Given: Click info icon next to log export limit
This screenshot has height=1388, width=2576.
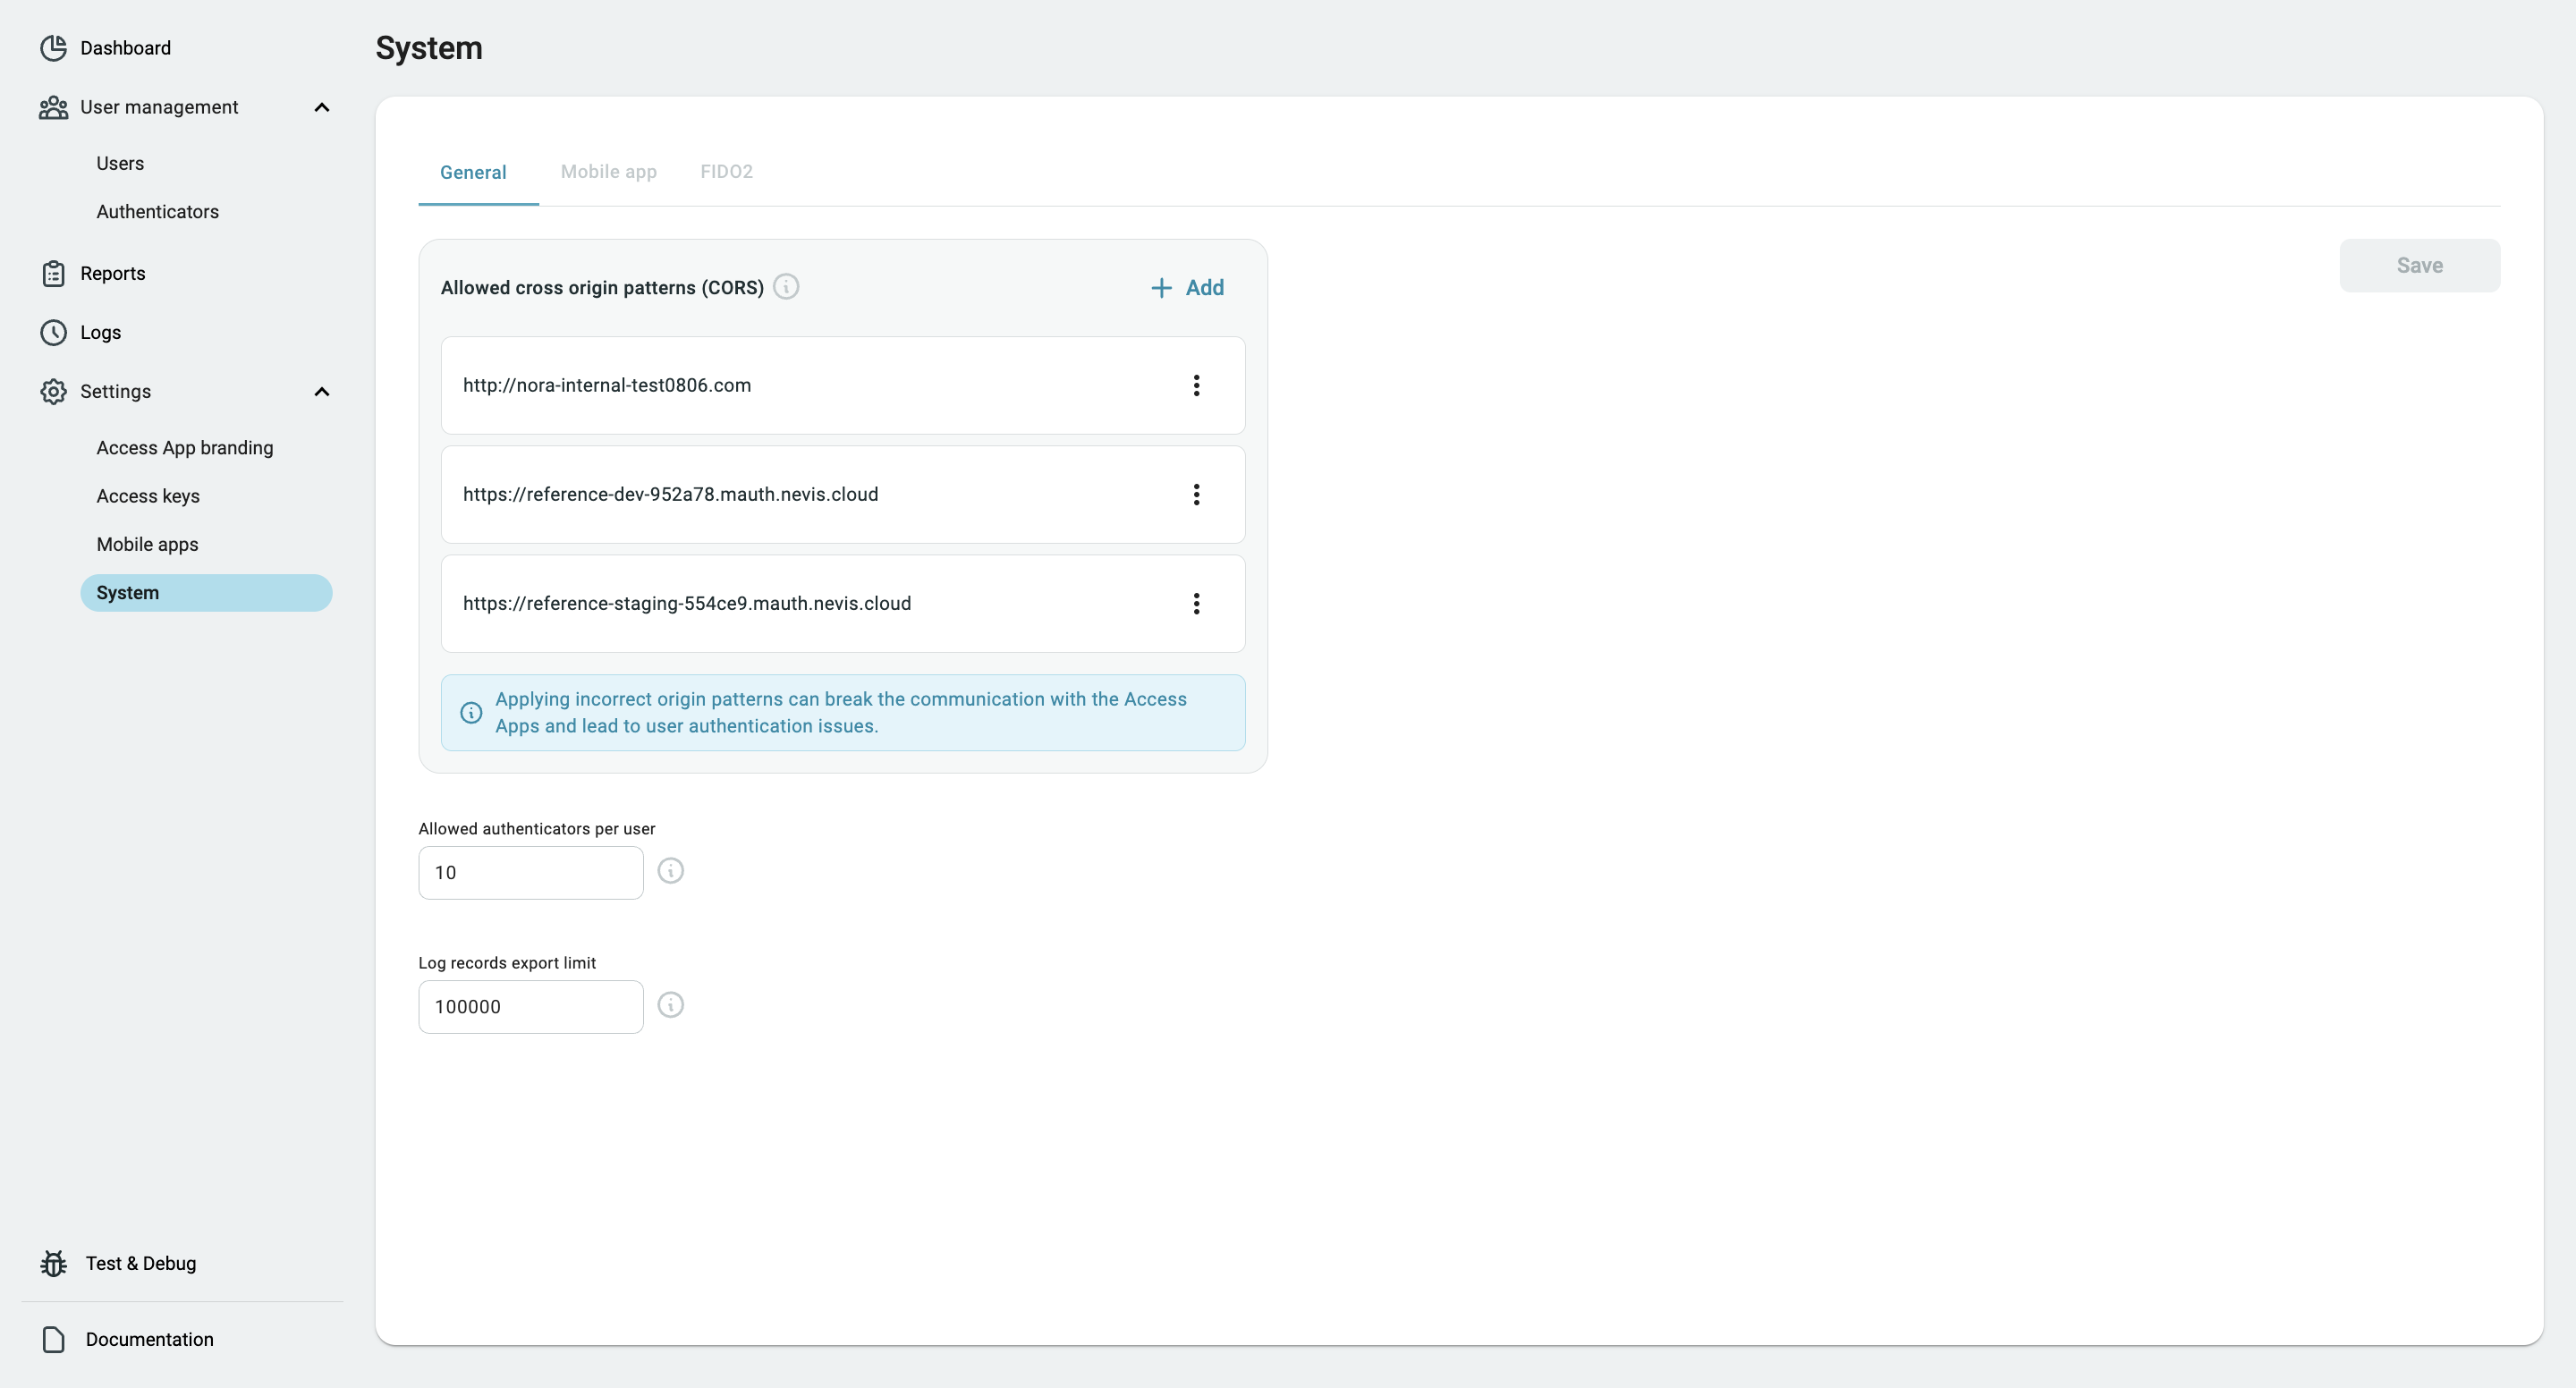Looking at the screenshot, I should click(x=670, y=1005).
